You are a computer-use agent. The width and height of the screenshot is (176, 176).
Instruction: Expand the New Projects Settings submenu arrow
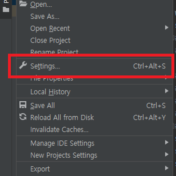pyautogui.click(x=166, y=154)
